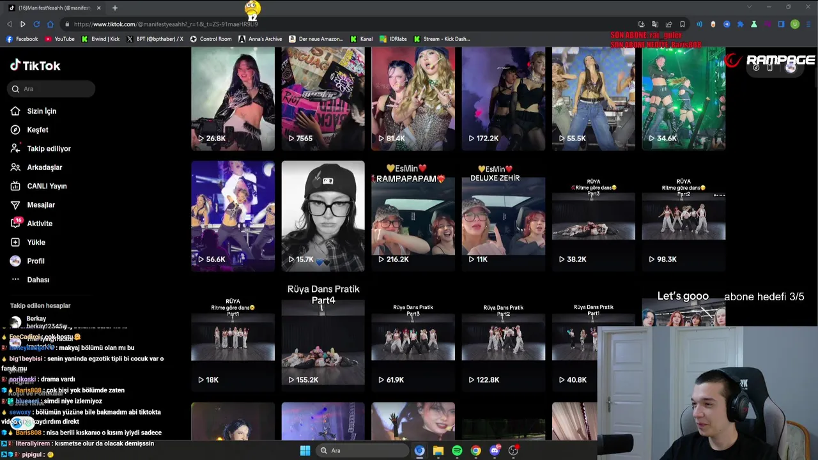Image resolution: width=818 pixels, height=460 pixels.
Task: Open YouTube bookmark
Action: [59, 39]
